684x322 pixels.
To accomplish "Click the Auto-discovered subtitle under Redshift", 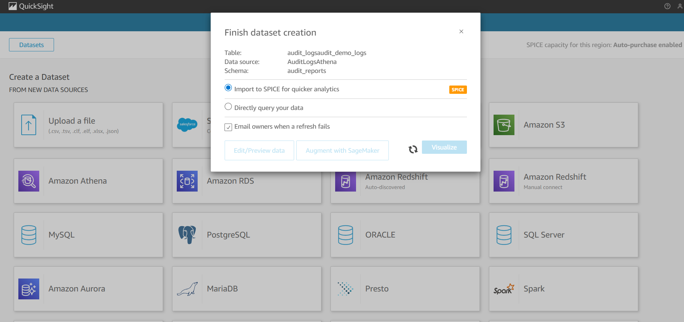I will [x=385, y=187].
